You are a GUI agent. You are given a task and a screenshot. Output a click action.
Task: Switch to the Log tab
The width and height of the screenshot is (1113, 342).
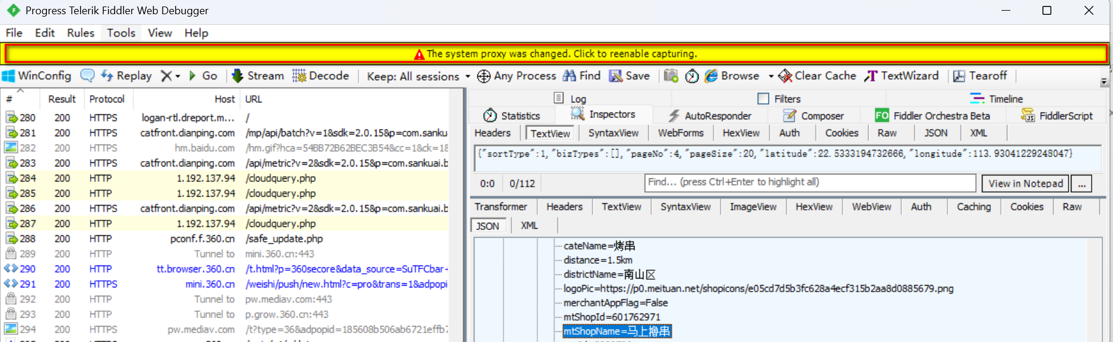(570, 98)
